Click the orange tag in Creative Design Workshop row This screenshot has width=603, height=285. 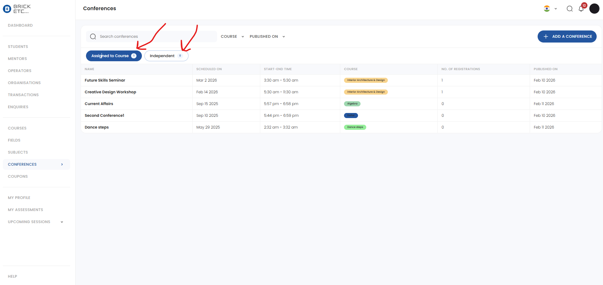pos(366,92)
